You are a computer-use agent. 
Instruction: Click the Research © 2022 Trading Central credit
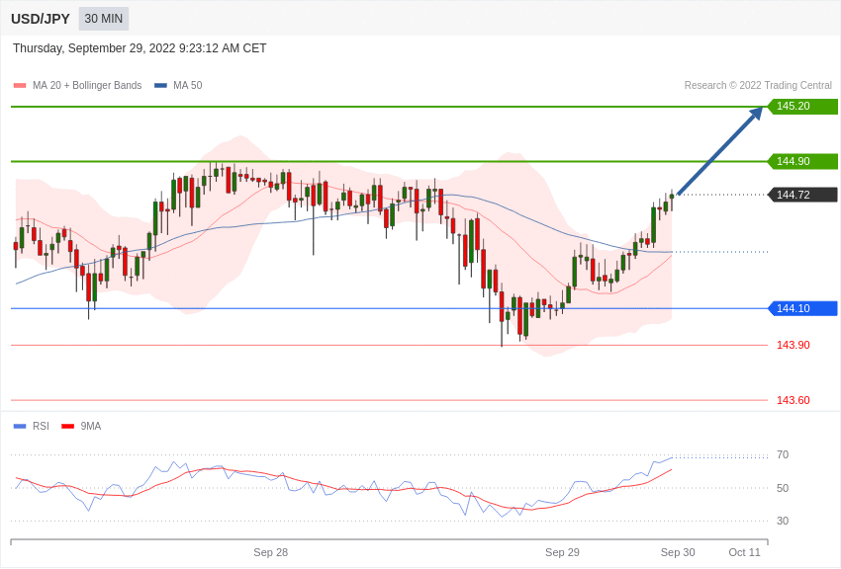(x=758, y=85)
